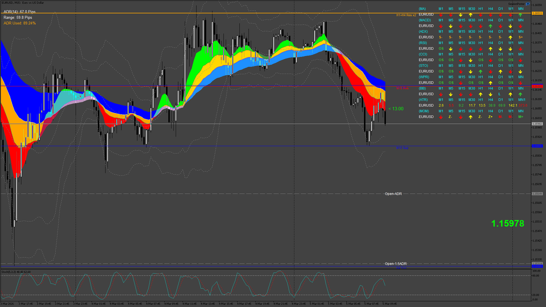Image resolution: width=546 pixels, height=307 pixels.
Task: Click the orange 1.16511 price tag on axis
Action: click(x=538, y=14)
